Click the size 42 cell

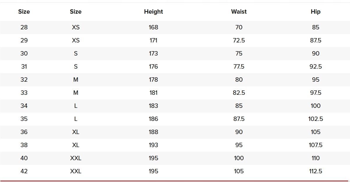click(24, 171)
